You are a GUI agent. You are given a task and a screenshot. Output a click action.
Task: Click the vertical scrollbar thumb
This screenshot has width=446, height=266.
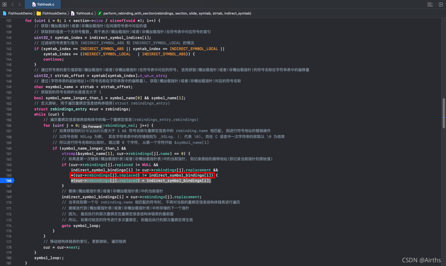pos(444,113)
